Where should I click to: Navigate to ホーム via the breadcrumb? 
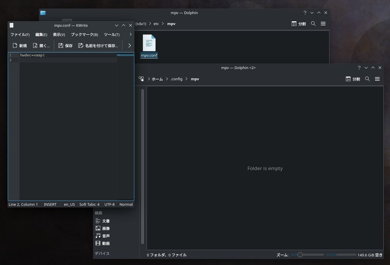coord(157,79)
